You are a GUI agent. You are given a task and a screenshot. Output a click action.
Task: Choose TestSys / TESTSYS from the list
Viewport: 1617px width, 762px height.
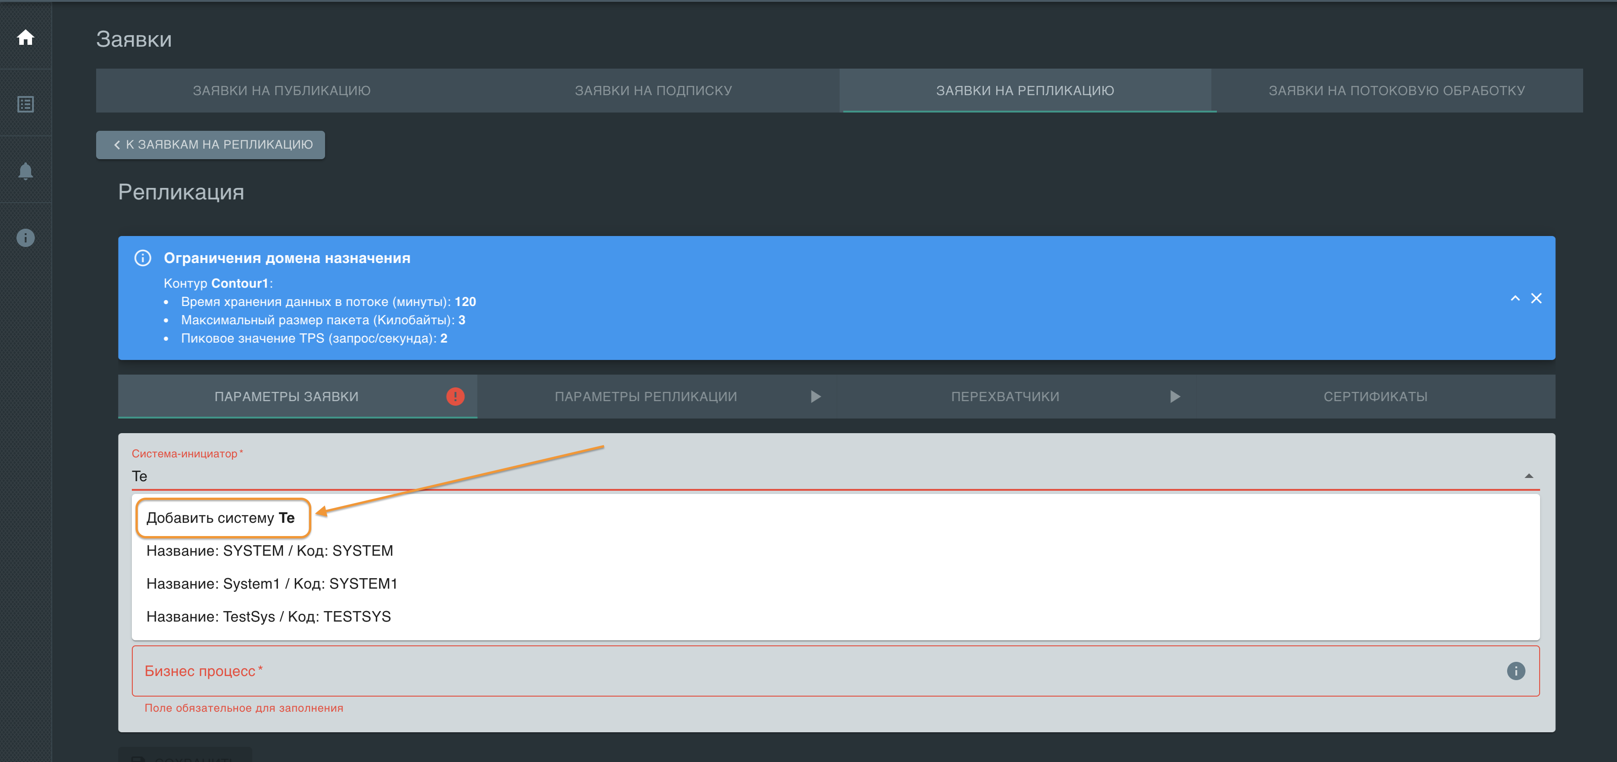[269, 617]
